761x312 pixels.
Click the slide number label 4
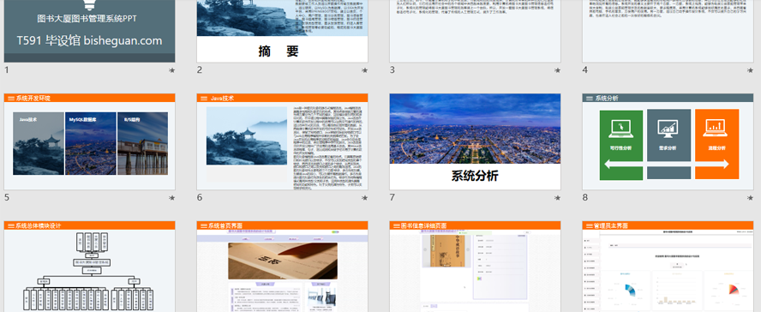tap(585, 70)
